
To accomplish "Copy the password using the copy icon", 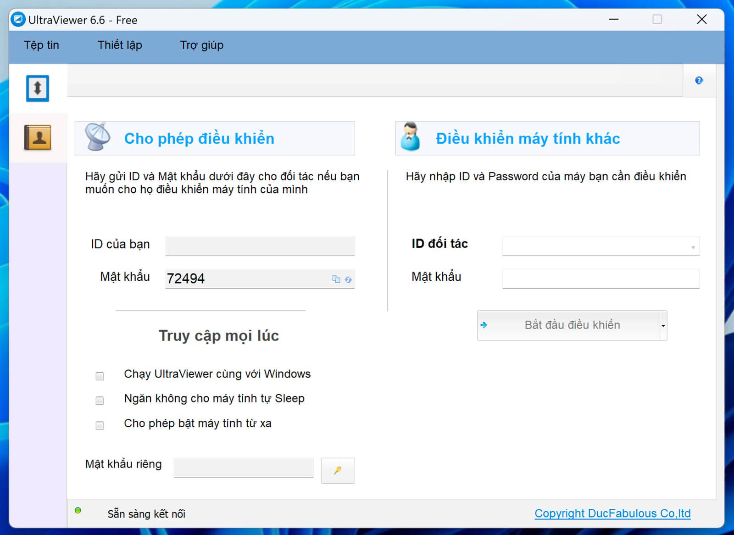I will click(x=336, y=279).
